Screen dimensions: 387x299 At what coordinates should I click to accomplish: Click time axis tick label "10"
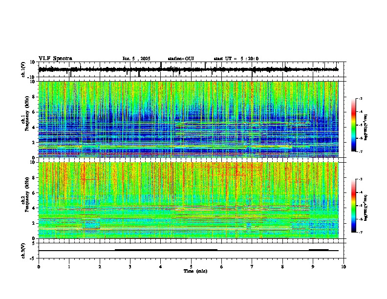pos(344,267)
